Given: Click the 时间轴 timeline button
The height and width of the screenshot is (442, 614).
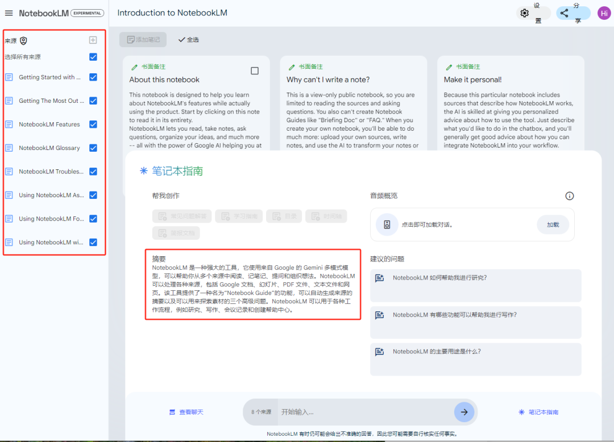Looking at the screenshot, I should (x=326, y=216).
